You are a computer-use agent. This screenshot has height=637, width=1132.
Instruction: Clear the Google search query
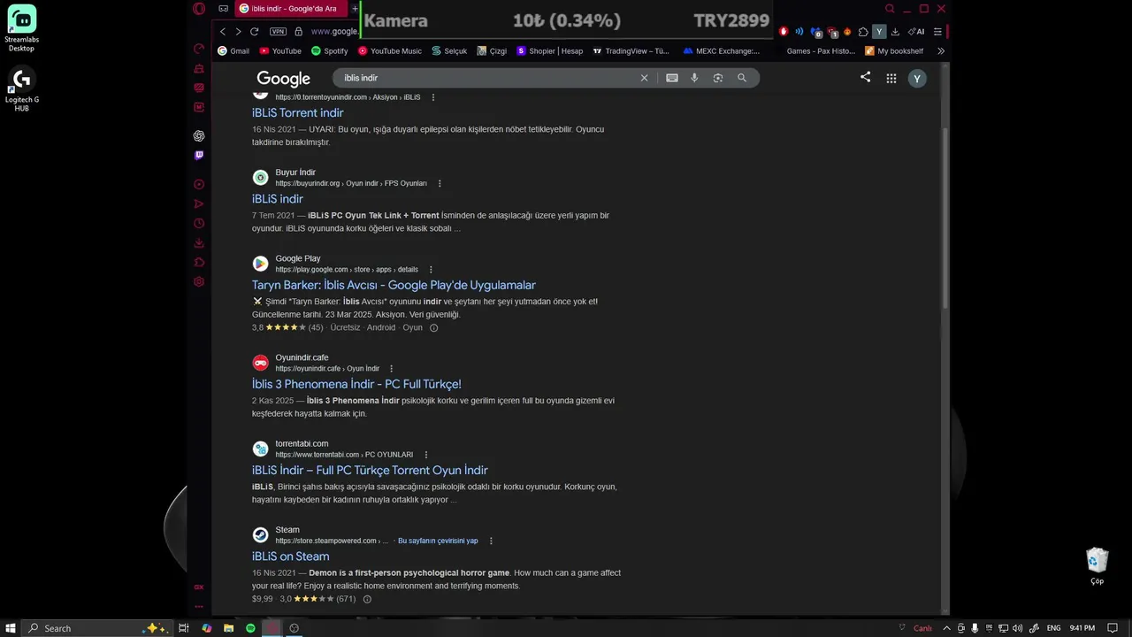[644, 78]
